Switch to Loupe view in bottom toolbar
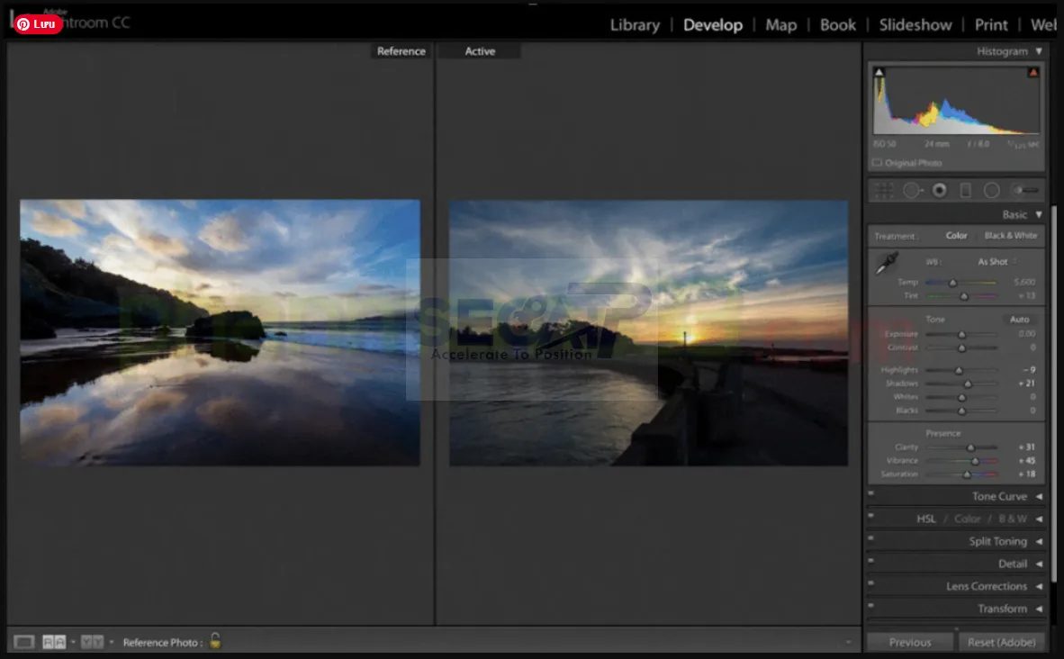The image size is (1064, 659). [x=24, y=642]
